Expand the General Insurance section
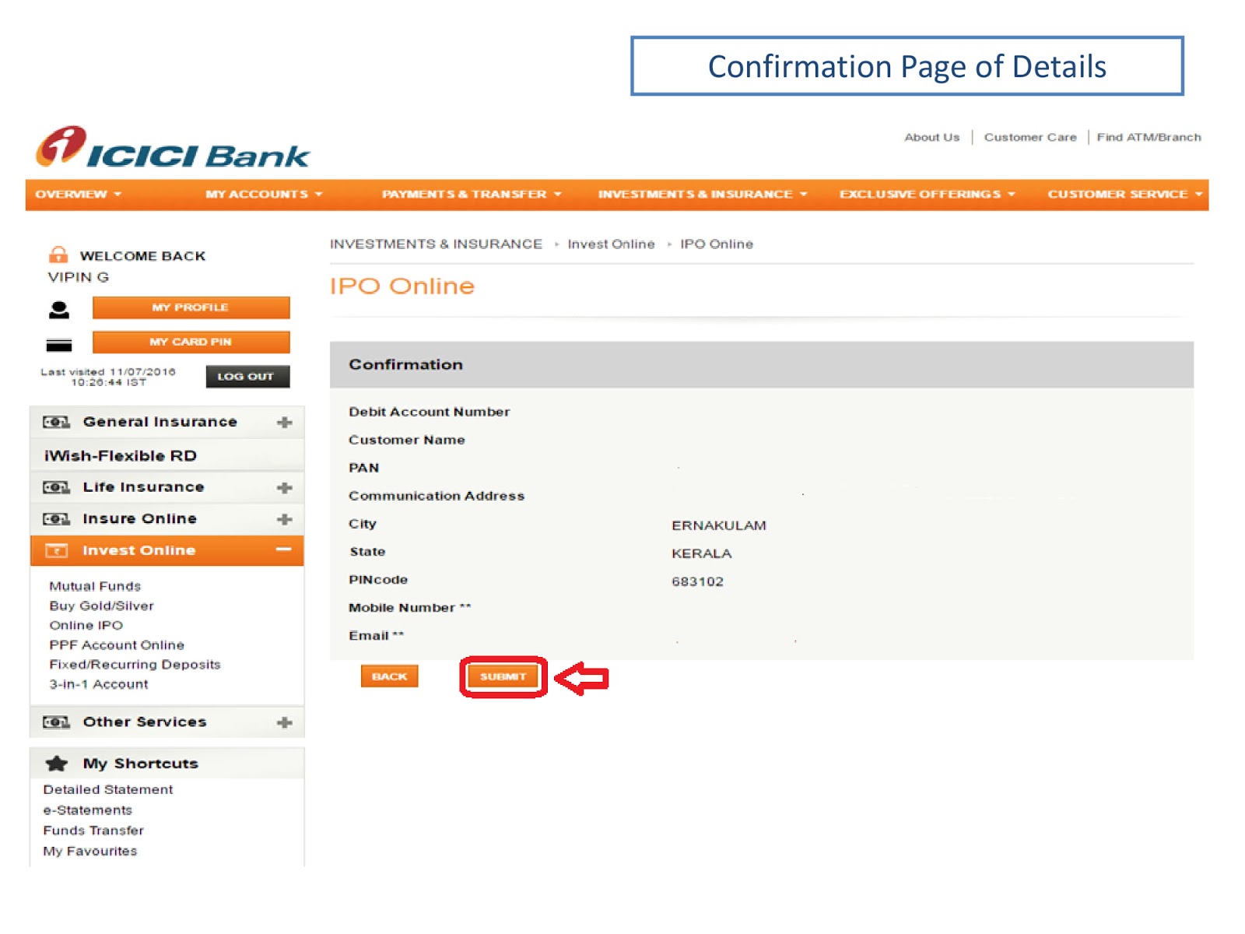 coord(285,422)
